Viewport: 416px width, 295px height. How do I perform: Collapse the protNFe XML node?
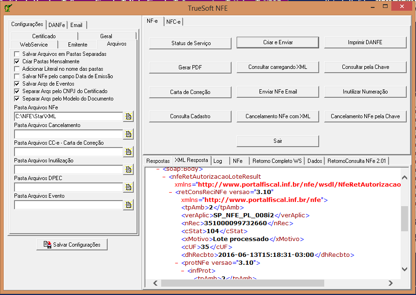177,263
